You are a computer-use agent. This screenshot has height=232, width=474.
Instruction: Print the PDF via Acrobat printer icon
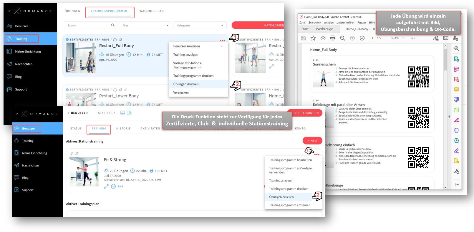(333, 38)
